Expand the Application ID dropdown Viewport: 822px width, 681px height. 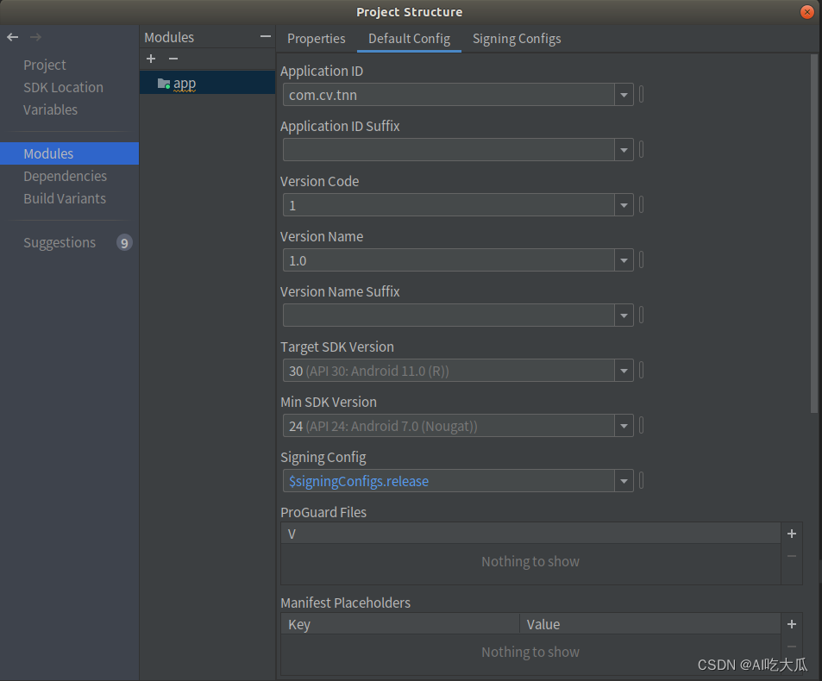coord(624,95)
